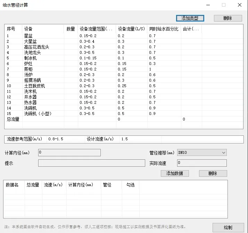Select the 蒸柜 row
248x233 pixels.
[124, 69]
